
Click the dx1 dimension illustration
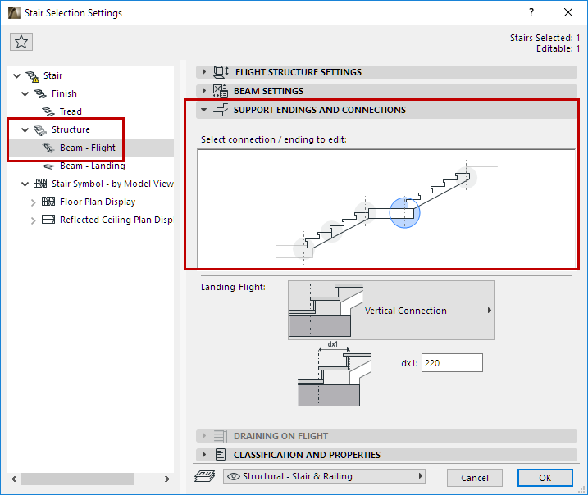(335, 374)
